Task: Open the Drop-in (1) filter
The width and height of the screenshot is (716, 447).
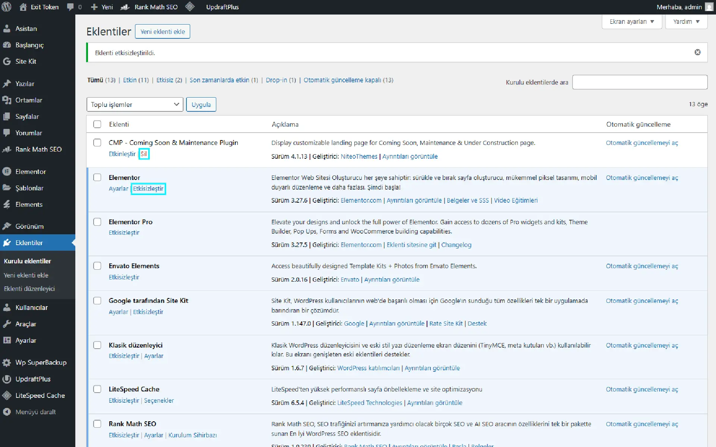Action: 281,80
